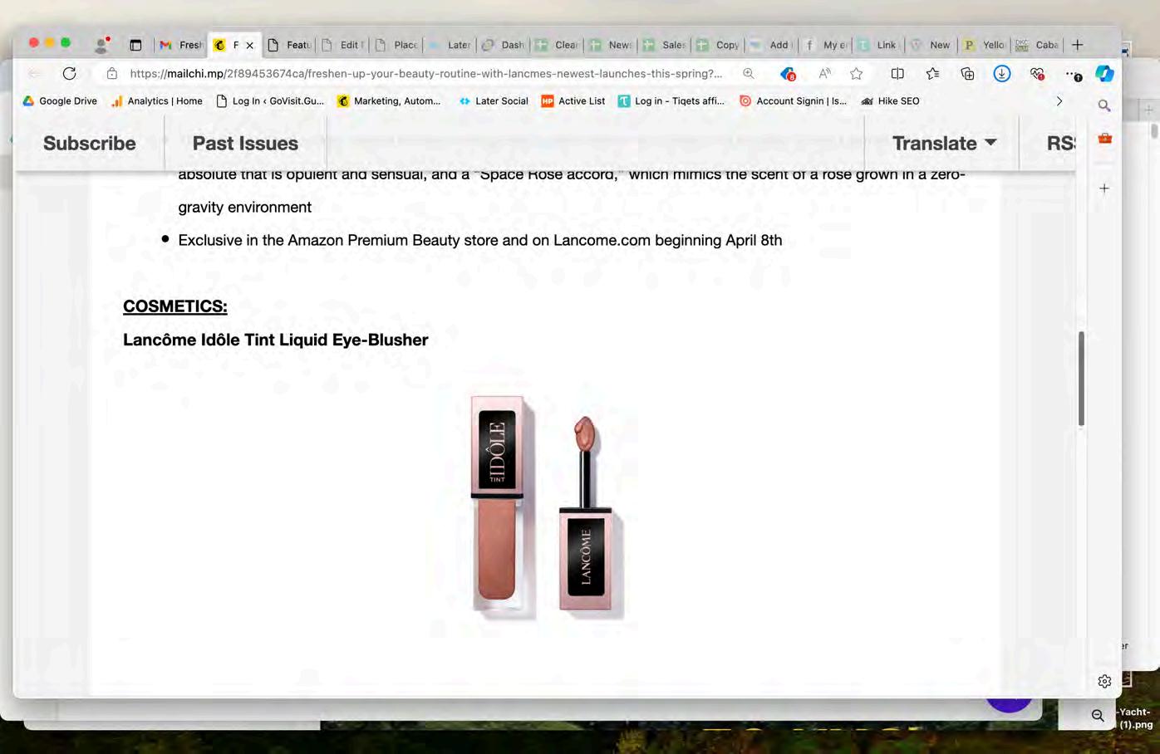The height and width of the screenshot is (754, 1160).
Task: Reload the page with the refresh icon
Action: pos(70,74)
